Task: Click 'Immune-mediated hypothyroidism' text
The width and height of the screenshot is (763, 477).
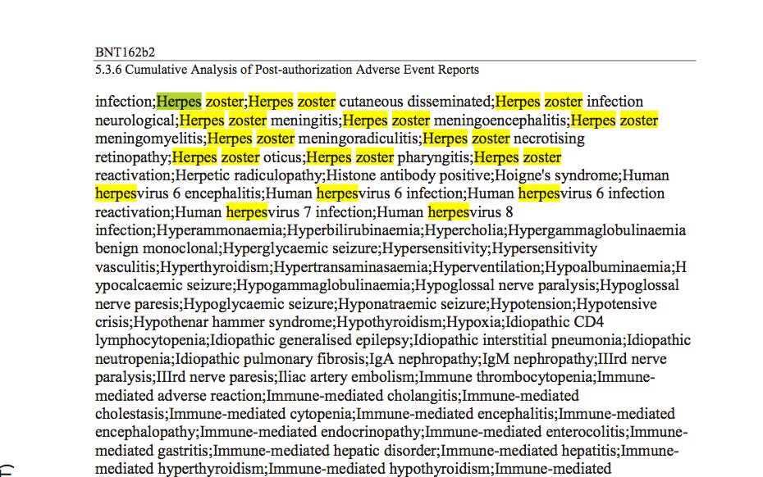Action: (x=380, y=469)
